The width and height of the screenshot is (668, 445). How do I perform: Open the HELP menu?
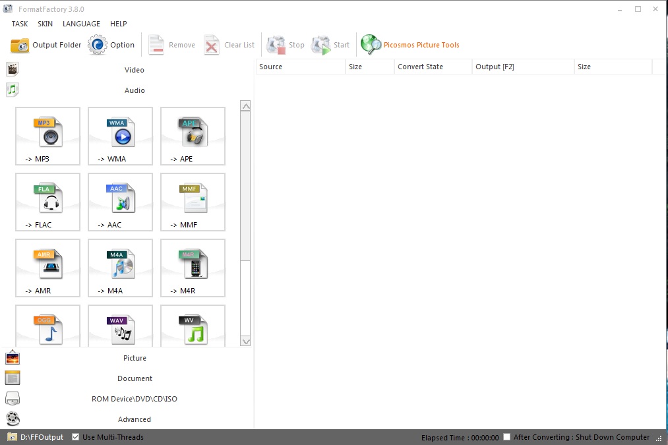[x=119, y=24]
